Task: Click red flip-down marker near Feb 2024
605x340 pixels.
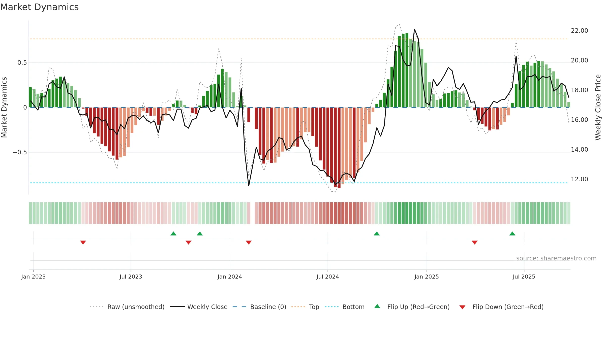Action: coord(249,242)
